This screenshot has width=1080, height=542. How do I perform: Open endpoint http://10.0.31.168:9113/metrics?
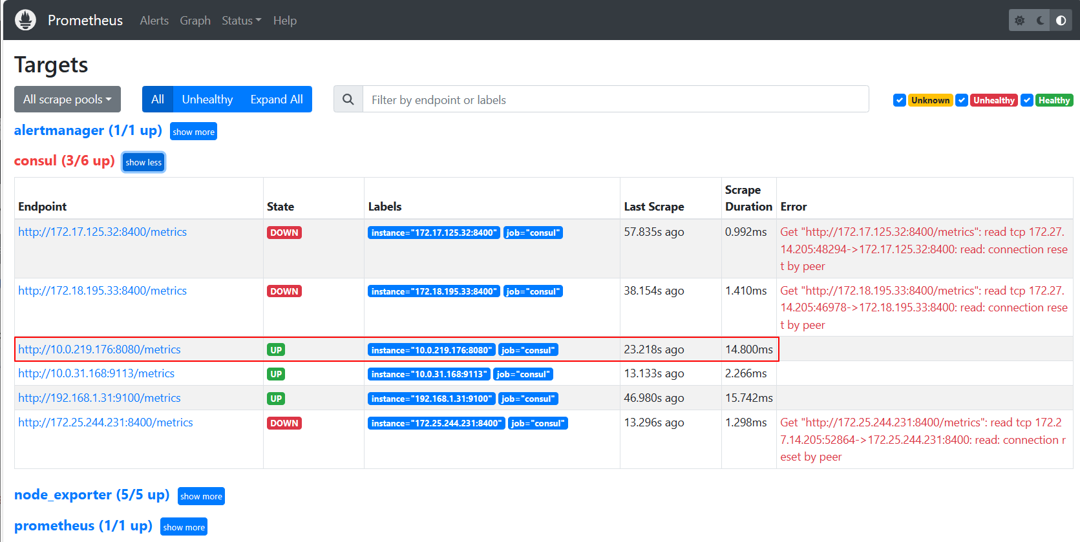(96, 373)
